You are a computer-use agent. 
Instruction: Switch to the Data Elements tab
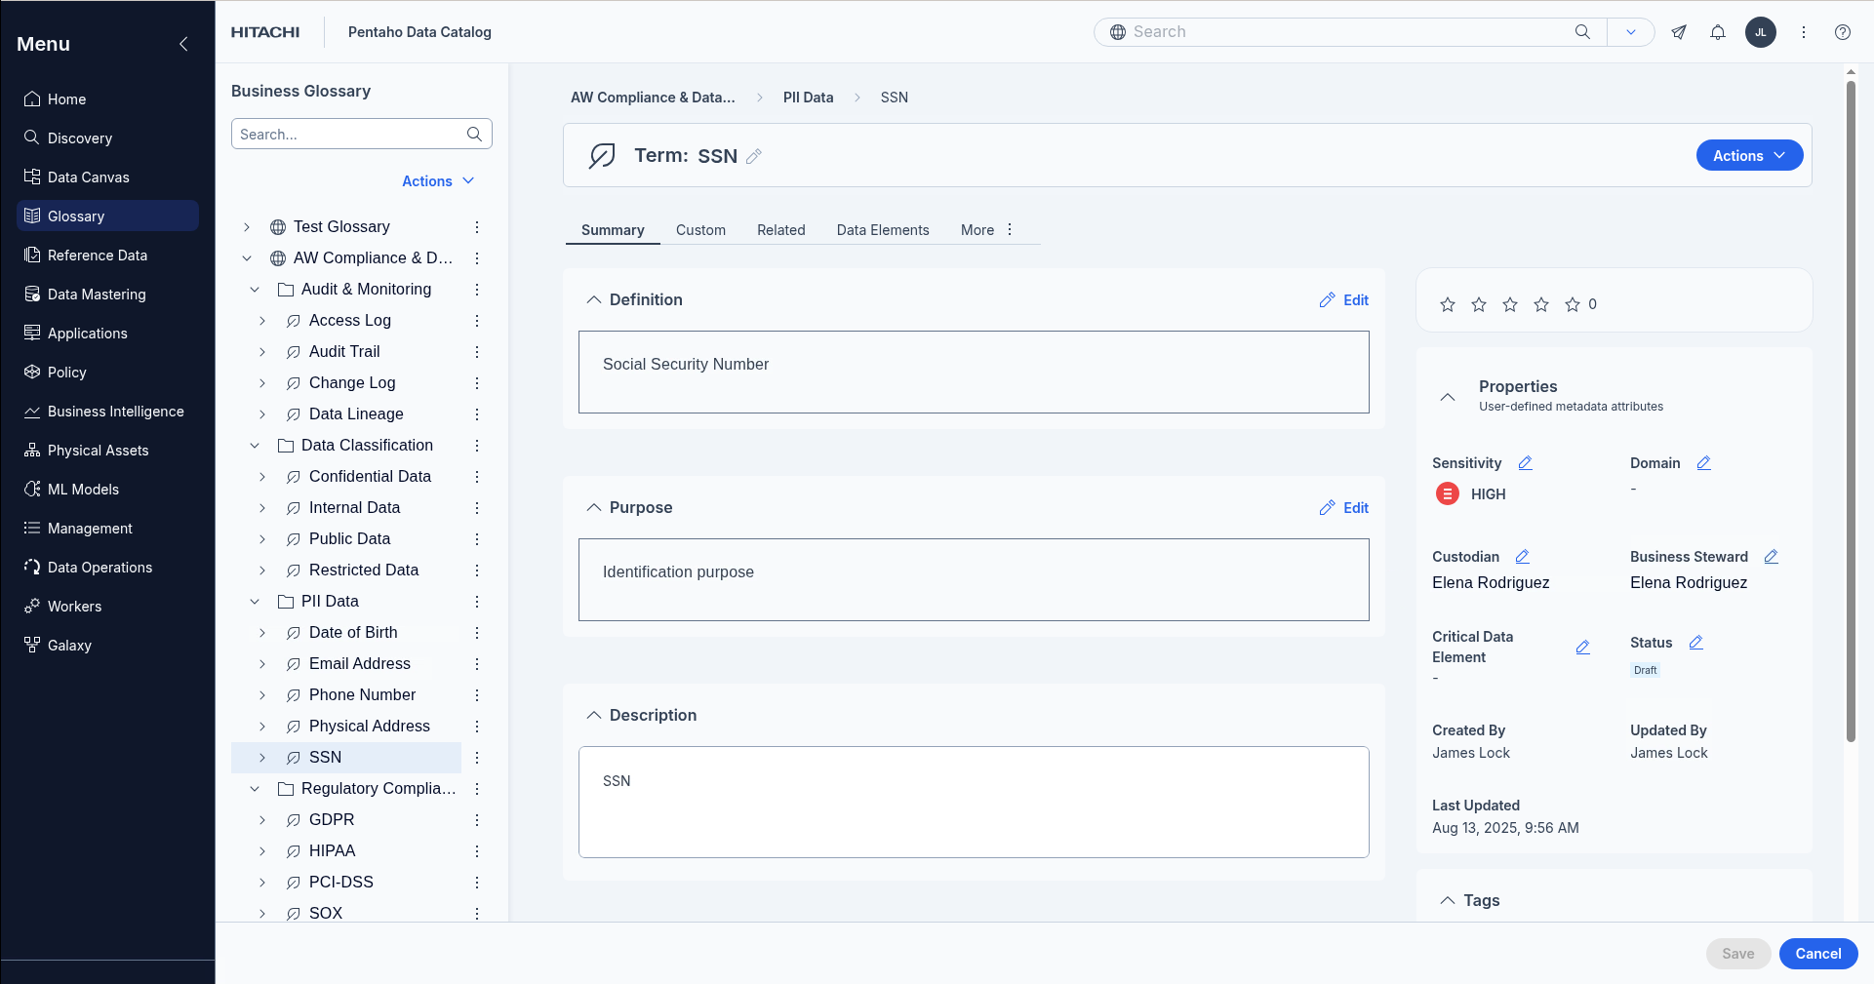tap(883, 230)
